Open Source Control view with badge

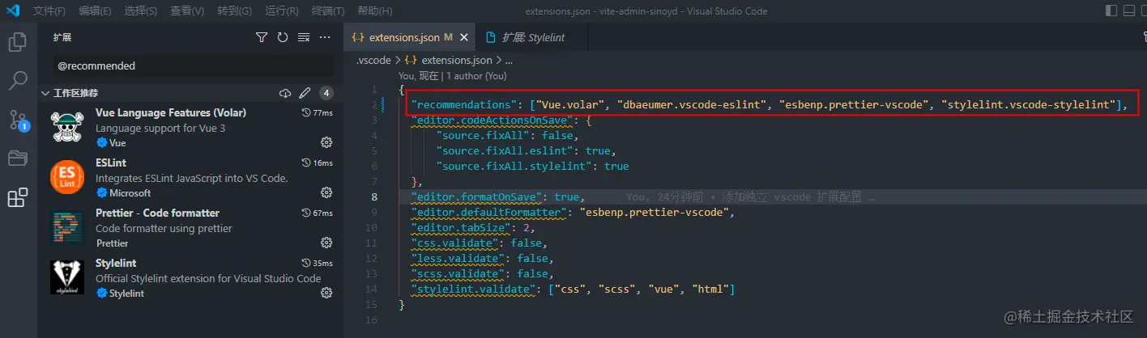pyautogui.click(x=18, y=120)
